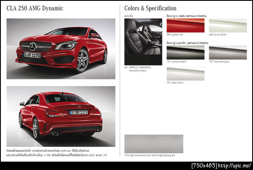Click the '191 cosmos black' label
253x170 pixels.
pyautogui.click(x=176, y=62)
